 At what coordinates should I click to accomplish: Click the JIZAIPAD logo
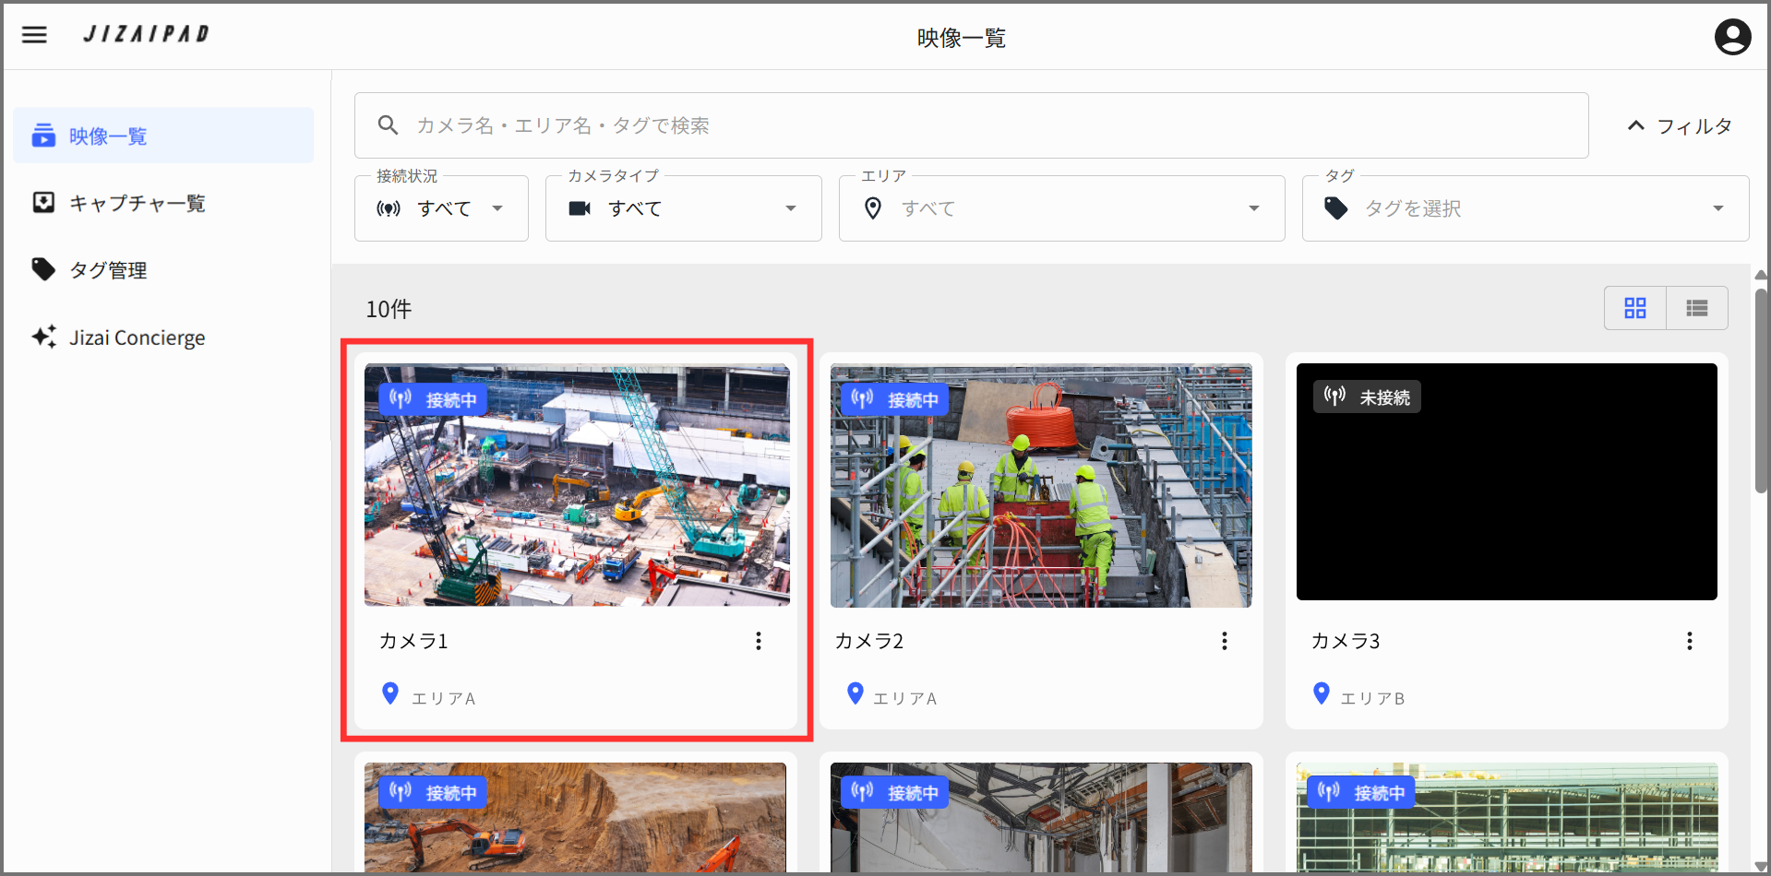tap(147, 34)
